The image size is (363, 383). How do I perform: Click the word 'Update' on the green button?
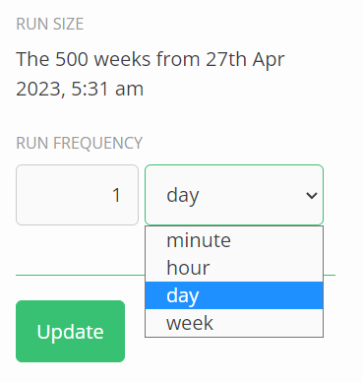coord(70,332)
